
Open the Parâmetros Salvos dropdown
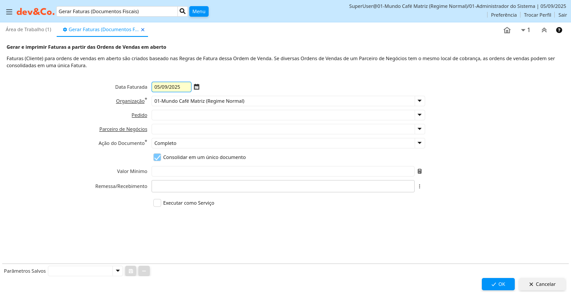tap(117, 271)
